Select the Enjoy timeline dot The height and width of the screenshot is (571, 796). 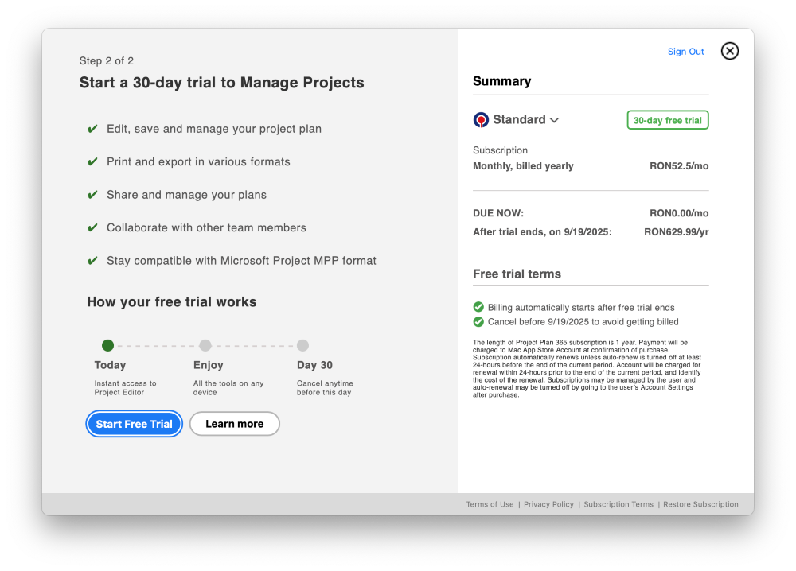click(x=205, y=345)
